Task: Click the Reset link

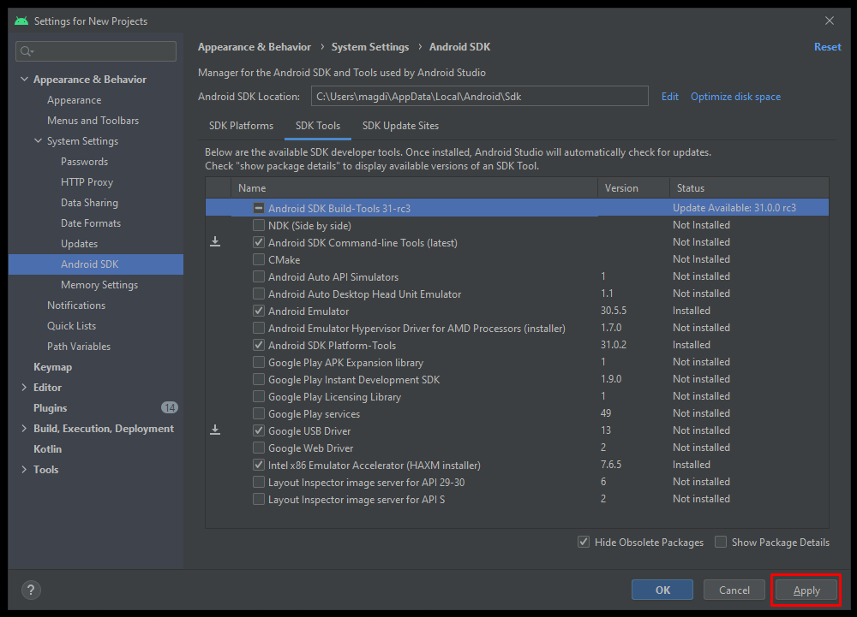Action: pos(828,47)
